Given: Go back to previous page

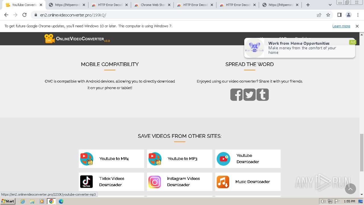Looking at the screenshot, I should point(6,15).
